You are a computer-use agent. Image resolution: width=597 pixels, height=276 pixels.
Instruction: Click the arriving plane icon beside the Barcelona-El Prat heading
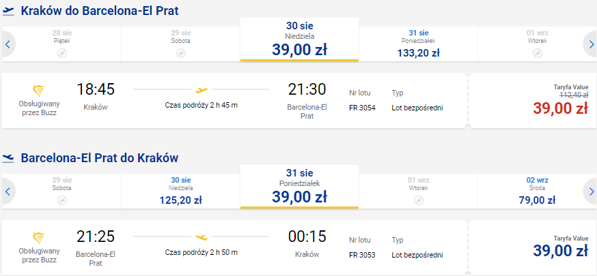pos(8,157)
